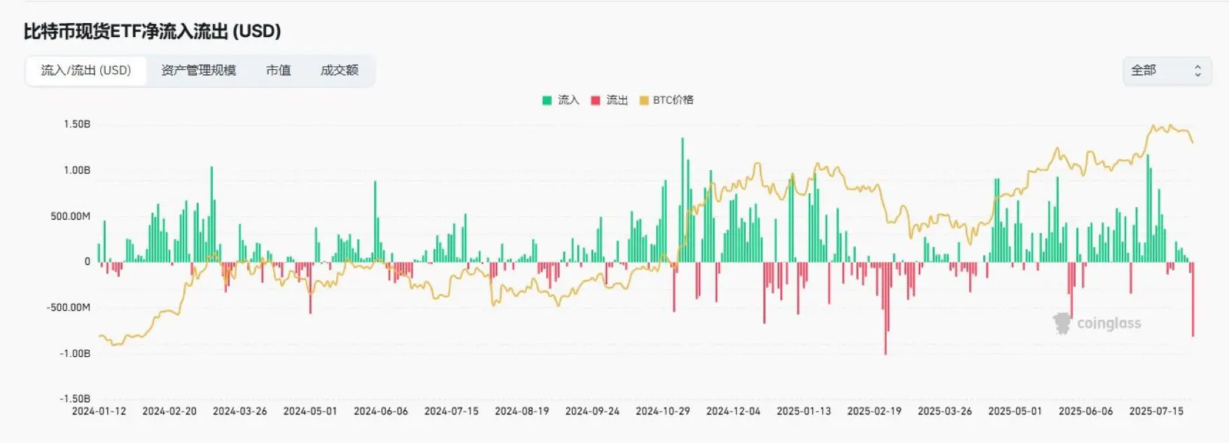This screenshot has height=443, width=1229.
Task: Toggle the BTC价格 legend series
Action: pos(666,100)
